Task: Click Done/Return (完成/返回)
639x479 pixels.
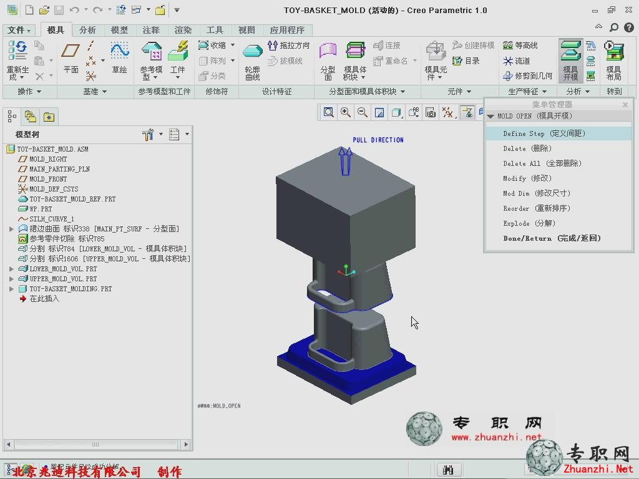Action: click(x=559, y=238)
